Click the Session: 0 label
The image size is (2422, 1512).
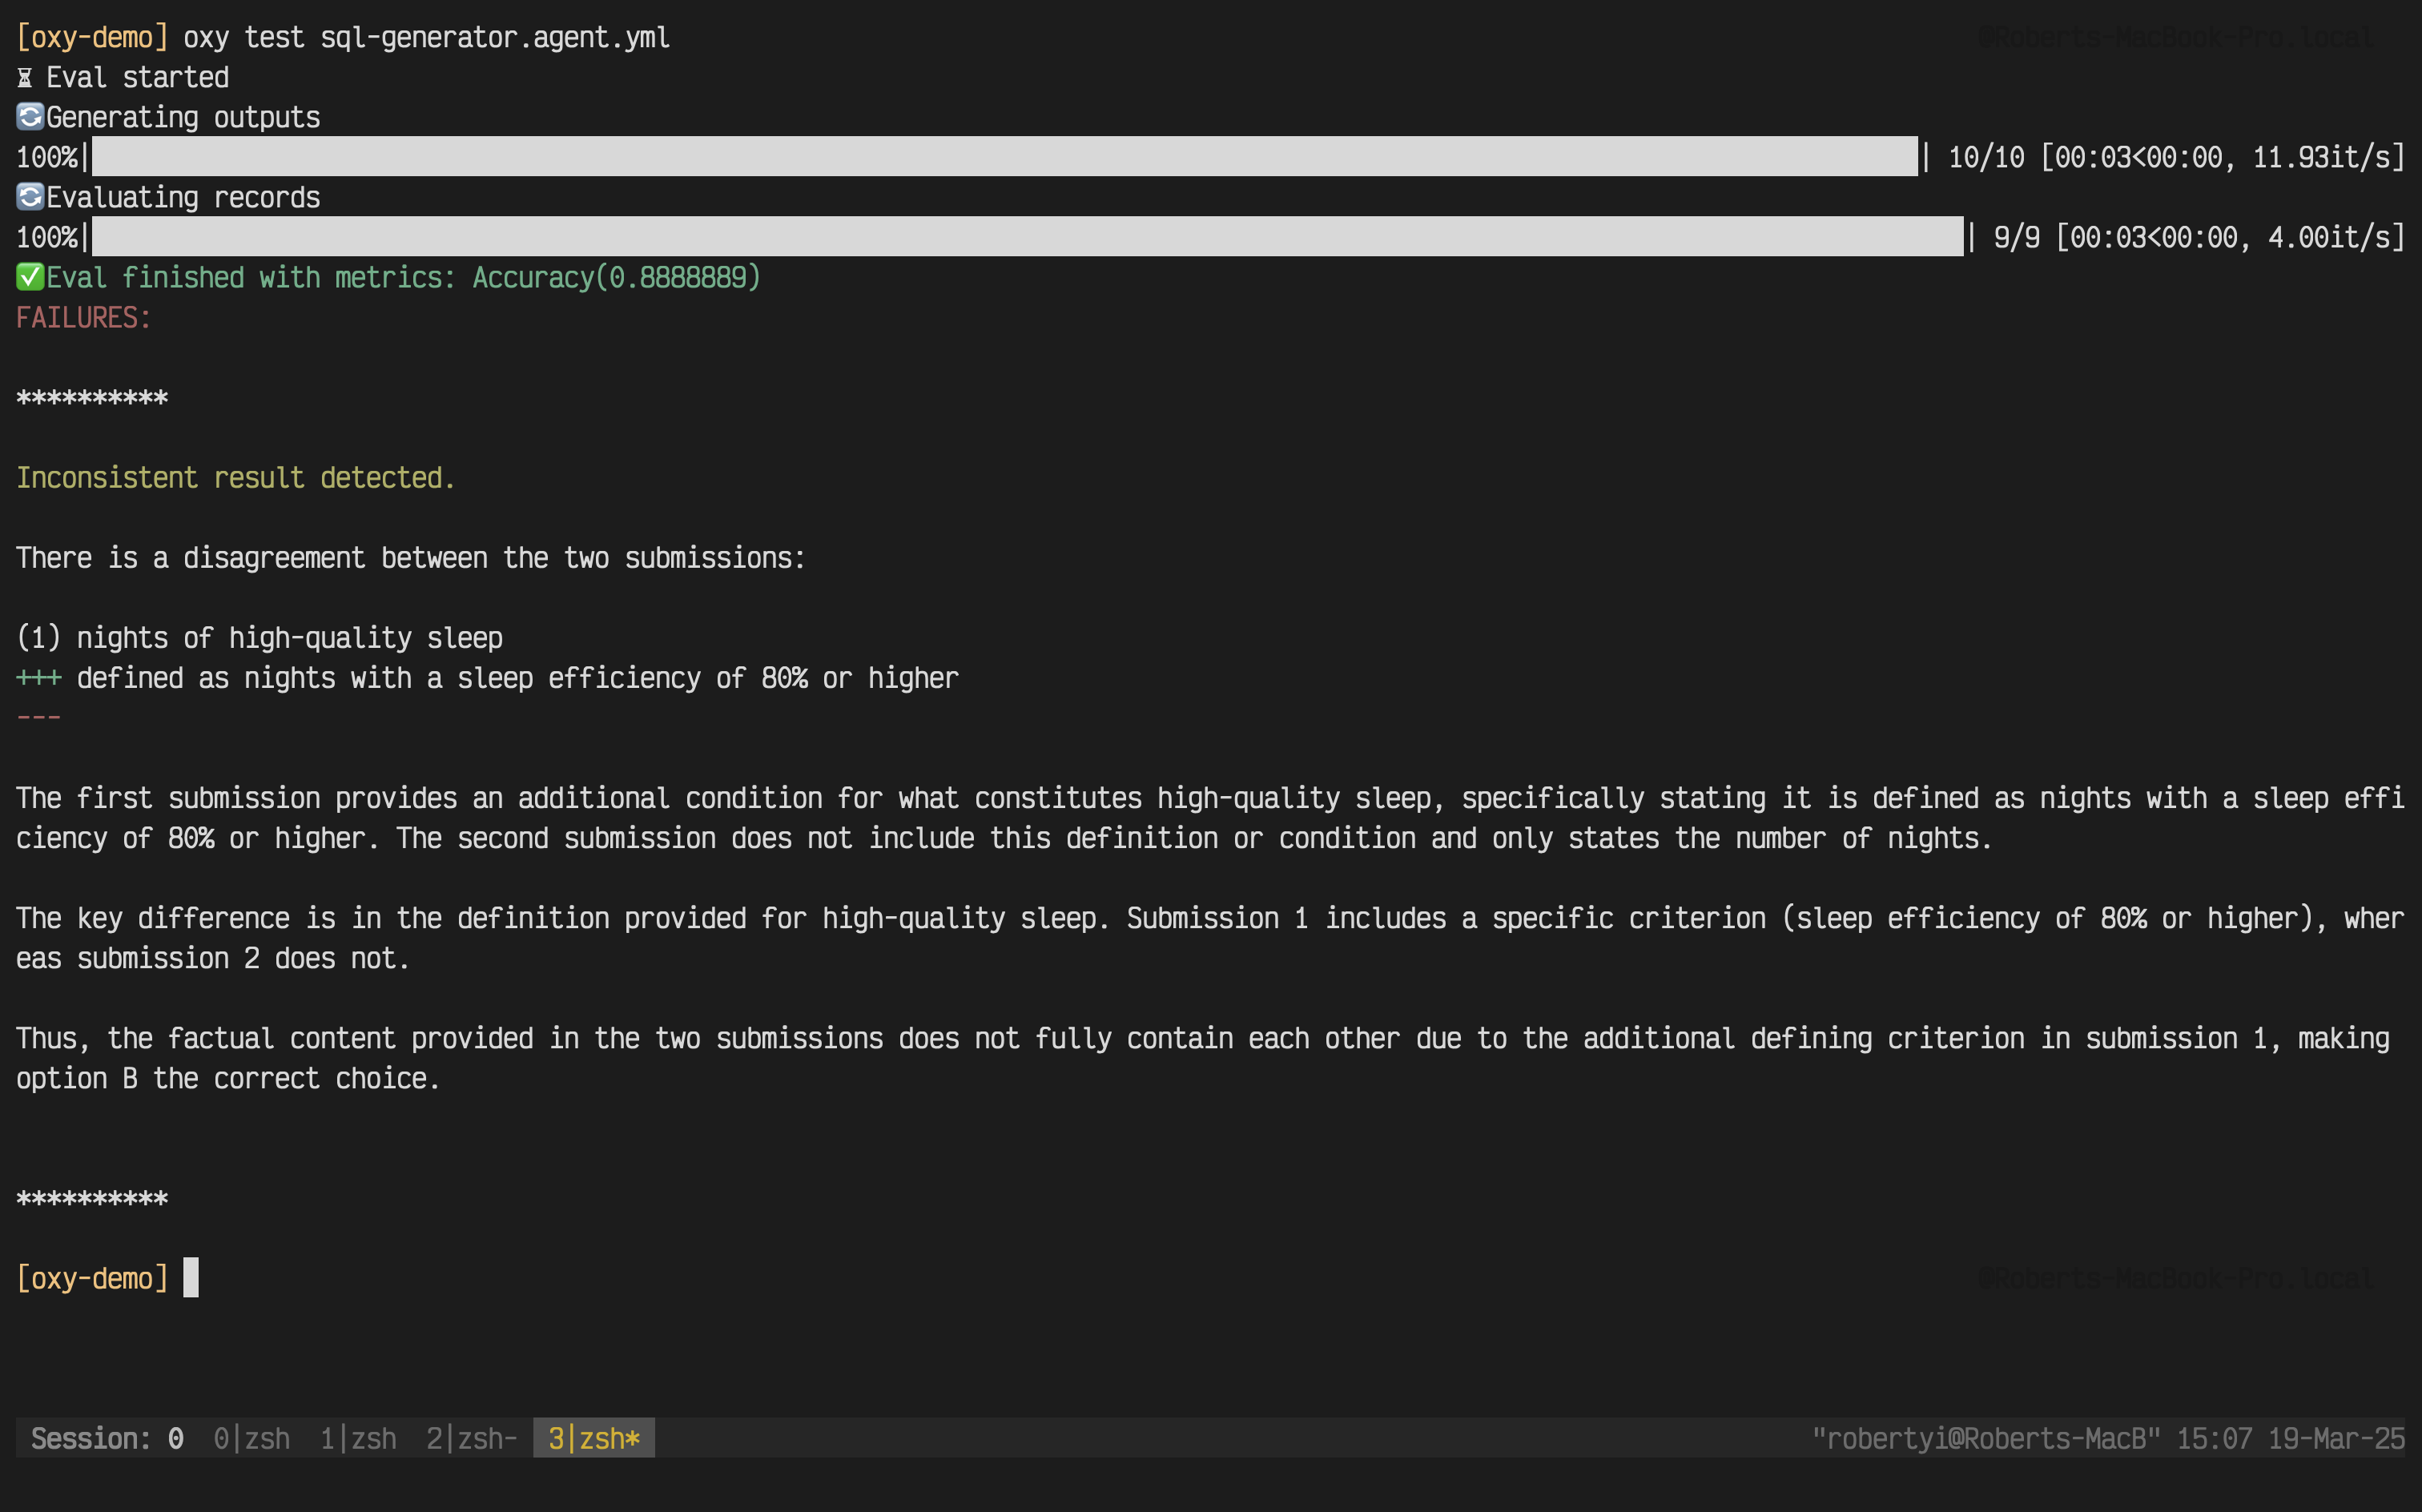107,1438
